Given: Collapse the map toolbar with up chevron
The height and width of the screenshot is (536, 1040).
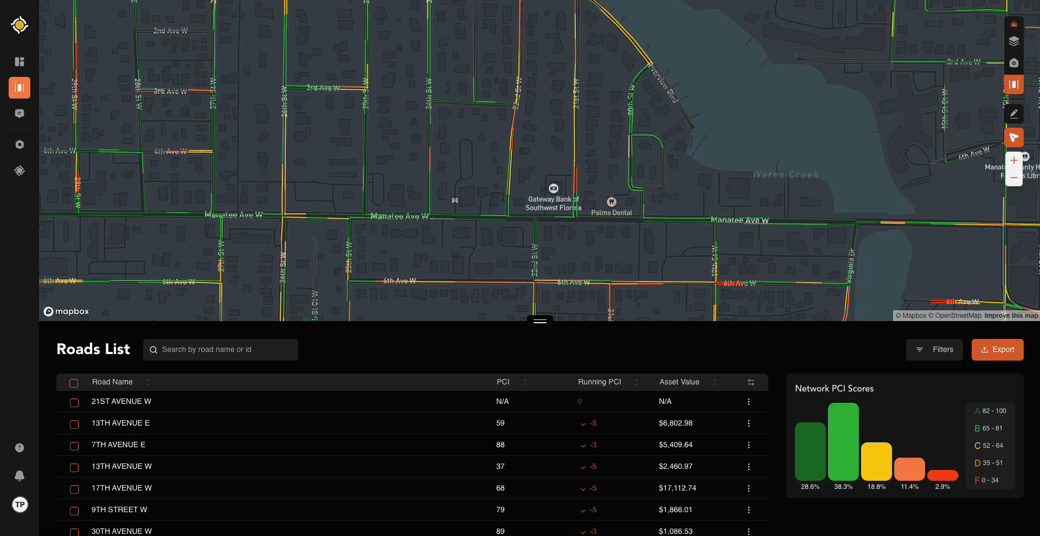Looking at the screenshot, I should pyautogui.click(x=1013, y=24).
